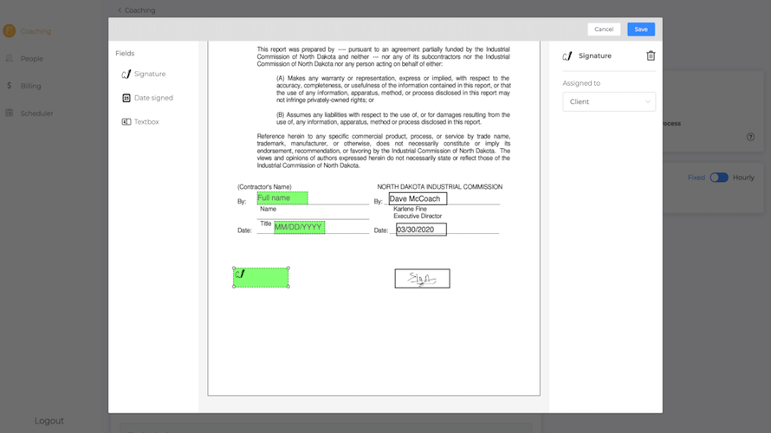Screen dimensions: 771x433
Task: Select the green Full name field
Action: pyautogui.click(x=282, y=198)
